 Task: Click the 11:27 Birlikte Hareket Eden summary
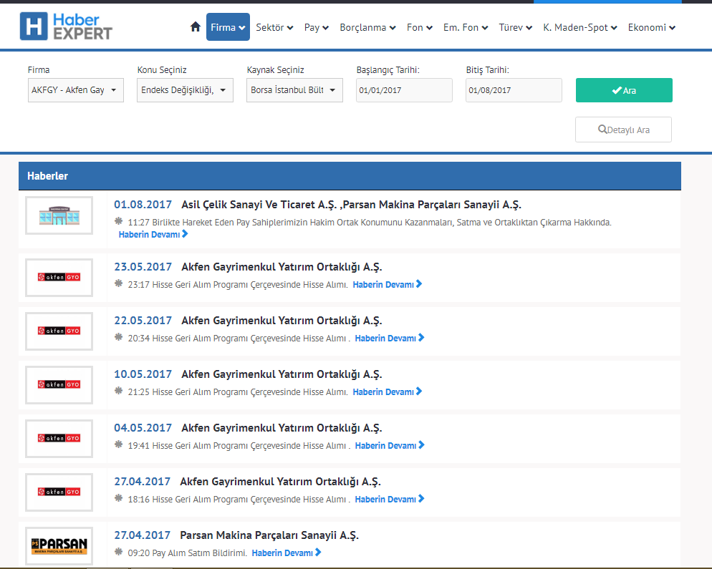pyautogui.click(x=370, y=223)
